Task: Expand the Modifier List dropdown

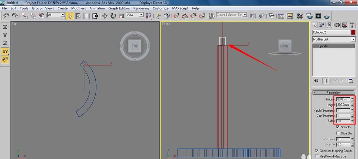Action: click(353, 39)
